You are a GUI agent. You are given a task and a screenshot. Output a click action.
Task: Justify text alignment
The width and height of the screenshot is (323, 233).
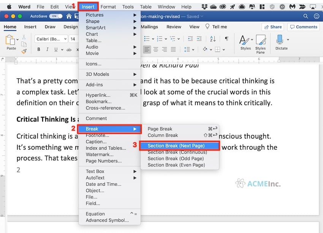(x=173, y=49)
